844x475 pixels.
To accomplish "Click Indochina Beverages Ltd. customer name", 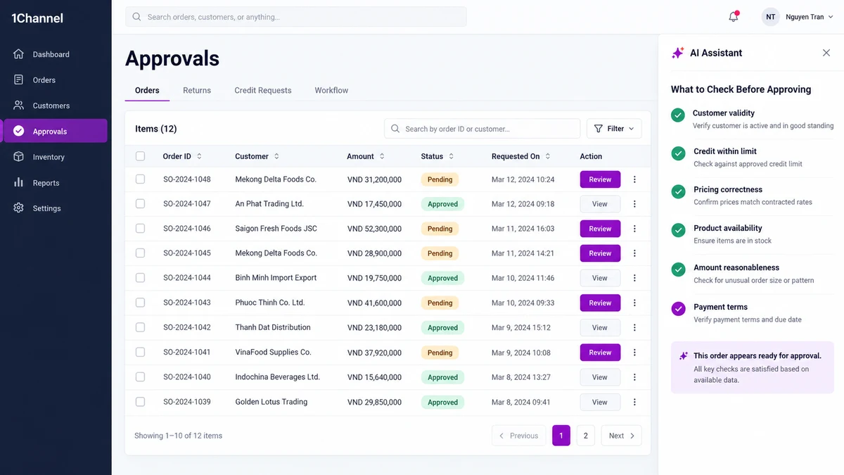I will 278,377.
